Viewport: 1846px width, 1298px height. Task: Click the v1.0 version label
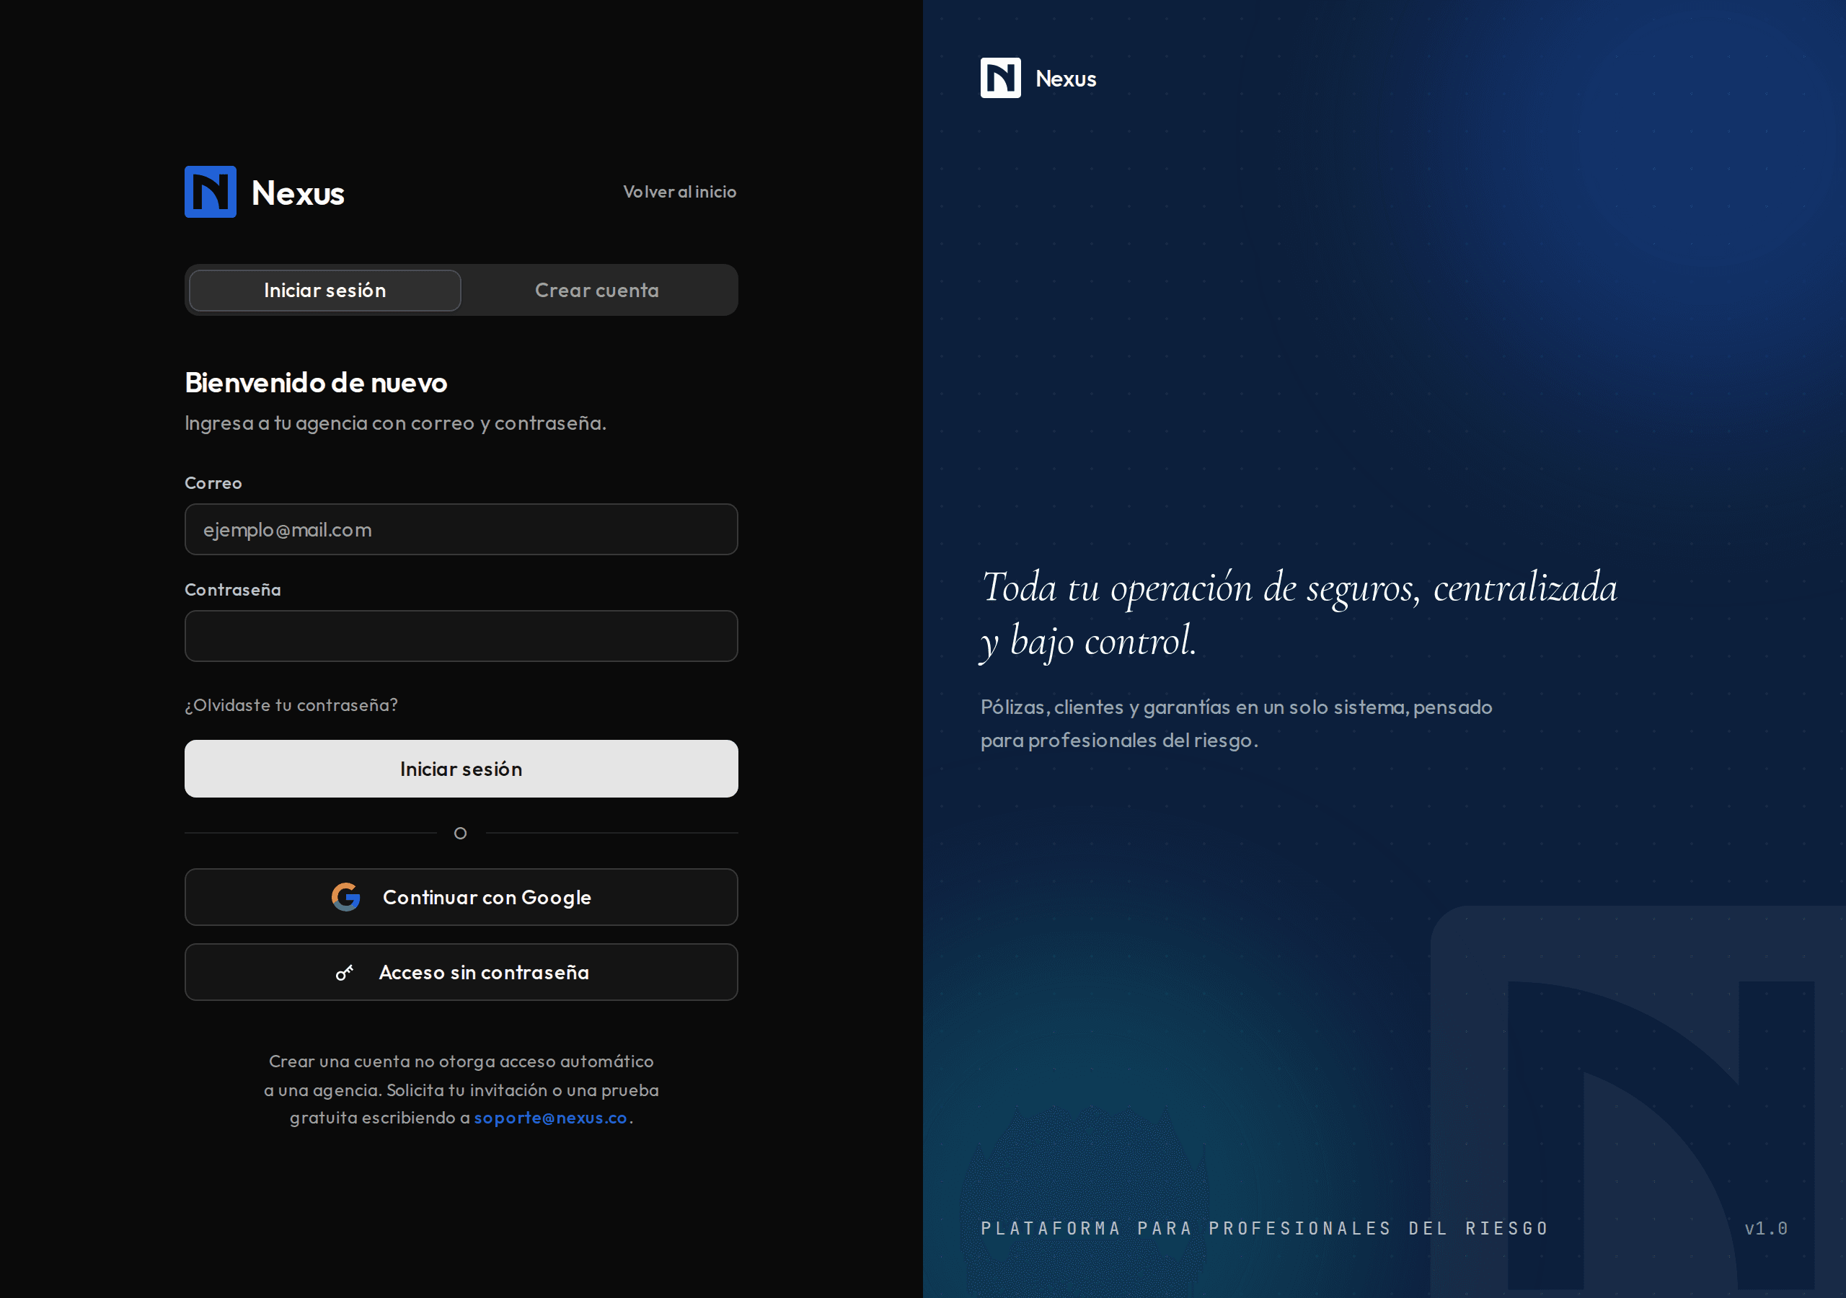[1766, 1228]
